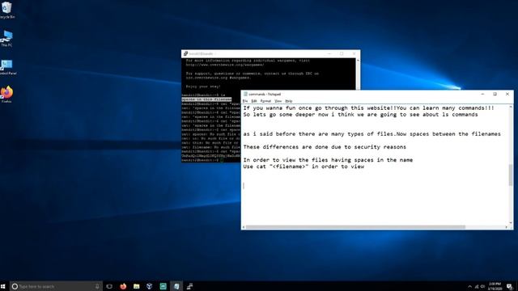The height and width of the screenshot is (291, 518).
Task: Click "Enjoy your stay!" line in terminal
Action: pos(203,86)
